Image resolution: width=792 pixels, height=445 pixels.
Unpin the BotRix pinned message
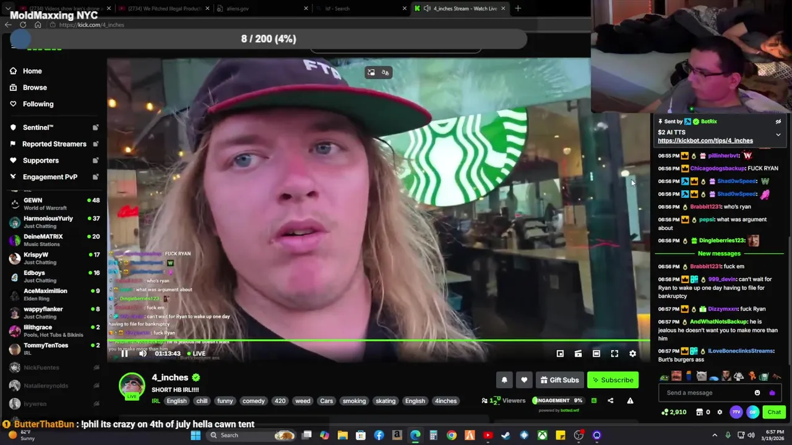point(778,122)
